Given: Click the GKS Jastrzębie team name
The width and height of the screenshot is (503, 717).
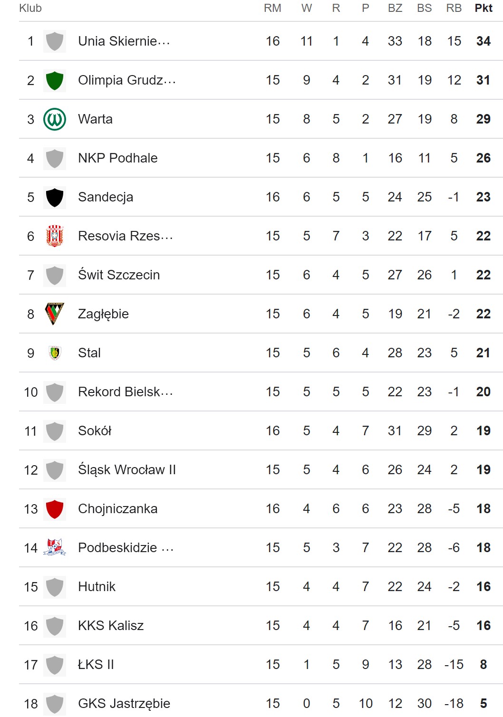Looking at the screenshot, I should [x=124, y=704].
